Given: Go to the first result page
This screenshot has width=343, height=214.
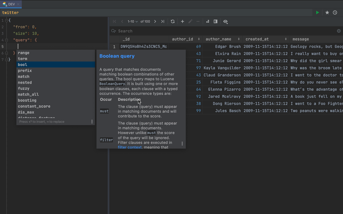Looking at the screenshot, I should click(x=114, y=21).
